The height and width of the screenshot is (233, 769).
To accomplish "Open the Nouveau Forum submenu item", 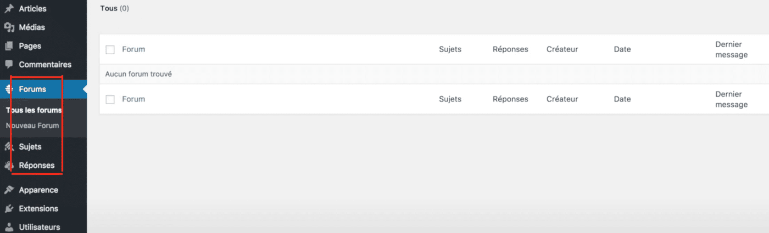I will (x=32, y=126).
